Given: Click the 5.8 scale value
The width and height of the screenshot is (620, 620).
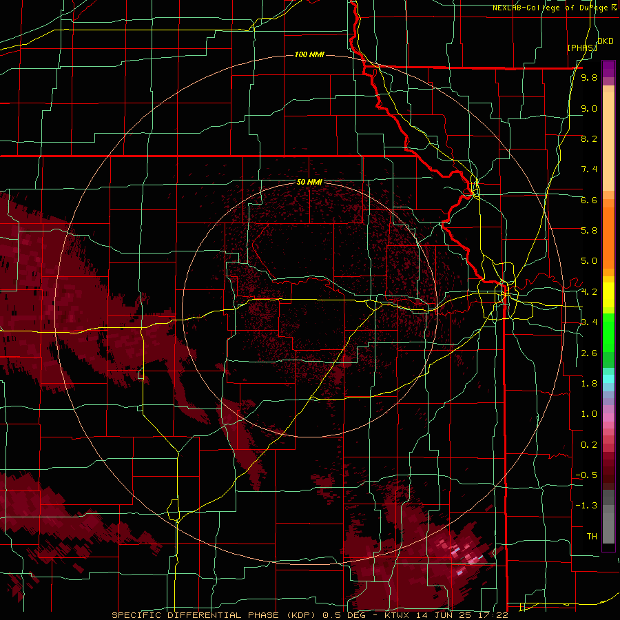Looking at the screenshot, I should [589, 231].
